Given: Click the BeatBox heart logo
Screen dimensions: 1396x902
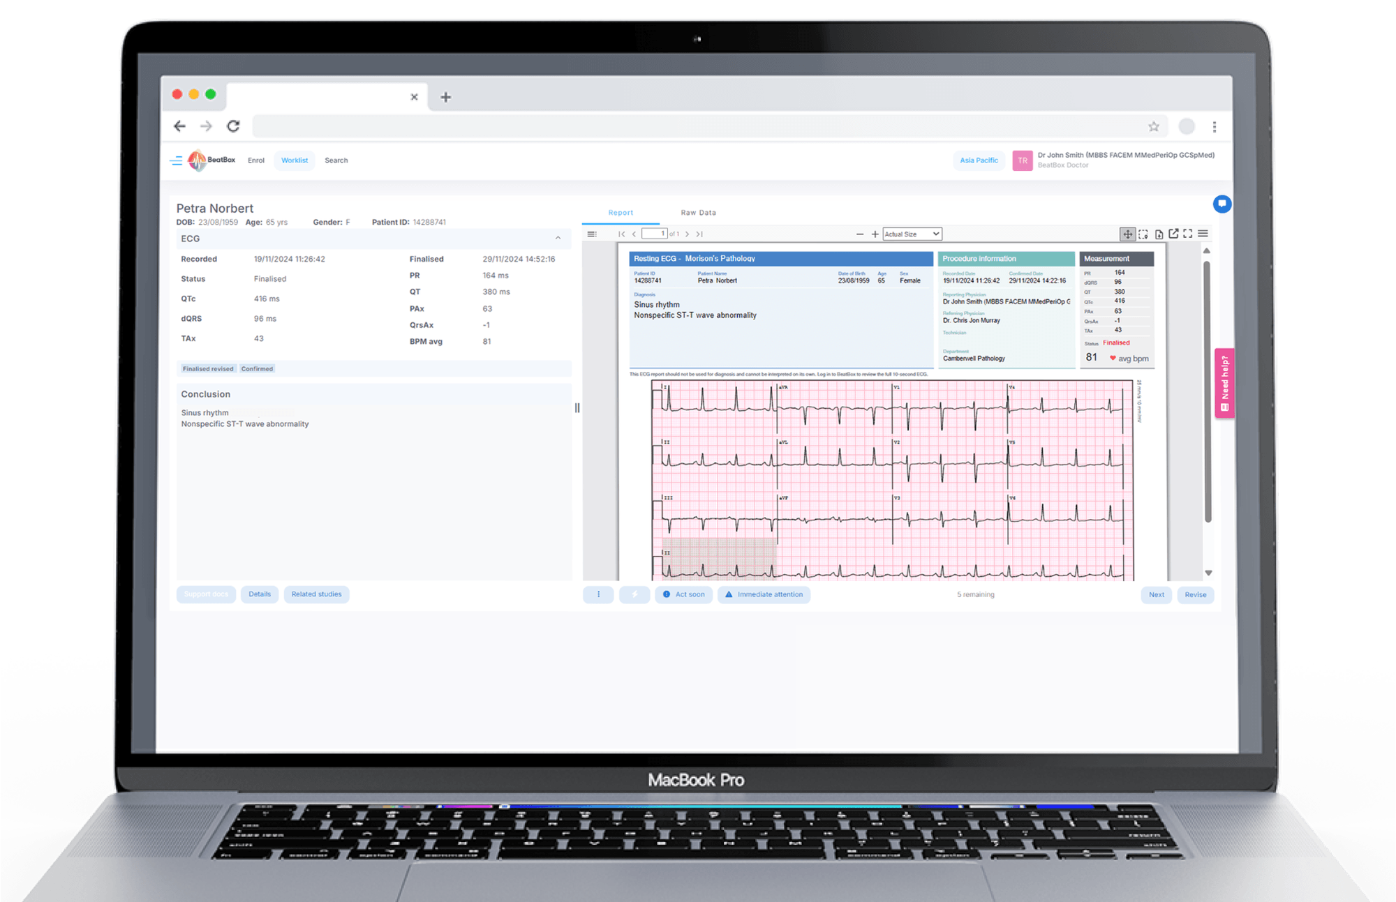Looking at the screenshot, I should [198, 160].
